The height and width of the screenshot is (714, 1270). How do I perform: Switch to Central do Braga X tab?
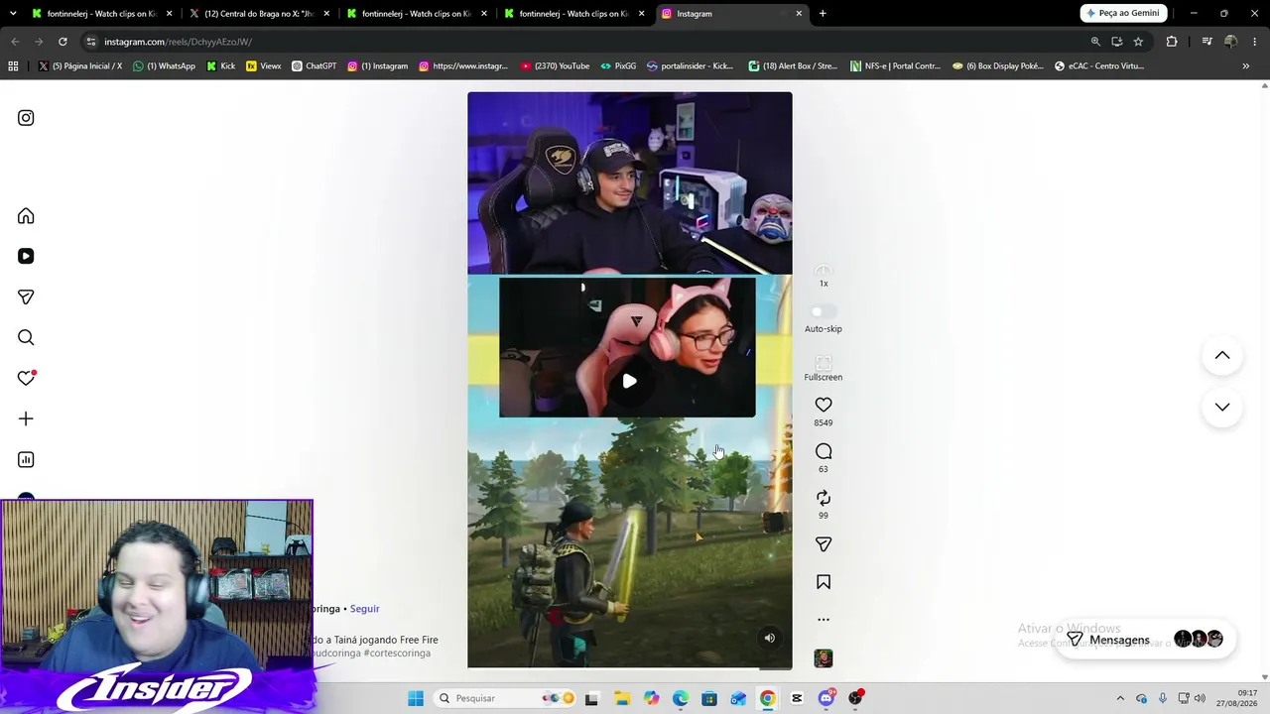pyautogui.click(x=259, y=14)
